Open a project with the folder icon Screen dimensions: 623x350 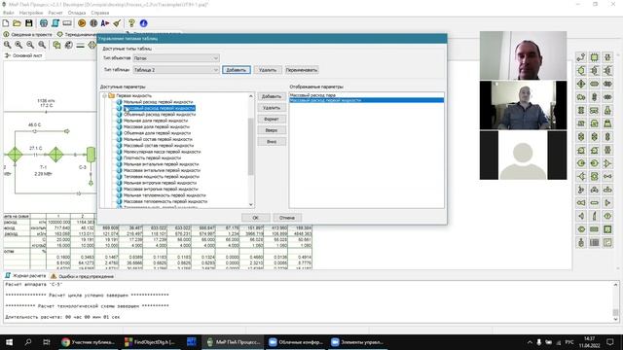[17, 23]
